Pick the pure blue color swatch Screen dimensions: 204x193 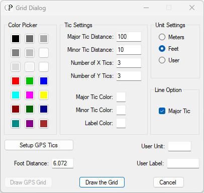click(44, 81)
